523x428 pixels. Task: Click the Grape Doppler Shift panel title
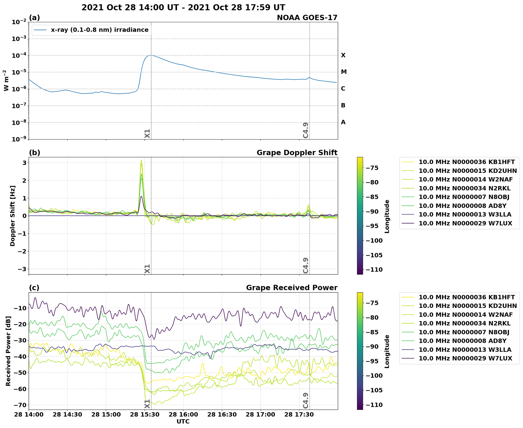(x=297, y=153)
